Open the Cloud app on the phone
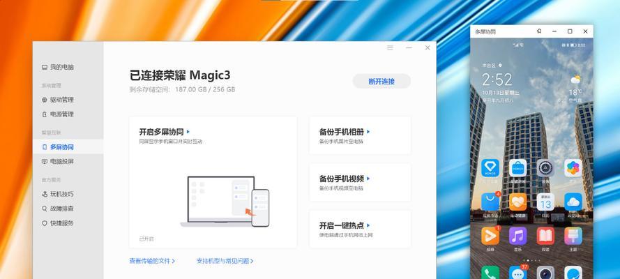Viewport: 620px width, 279px height. click(x=573, y=202)
